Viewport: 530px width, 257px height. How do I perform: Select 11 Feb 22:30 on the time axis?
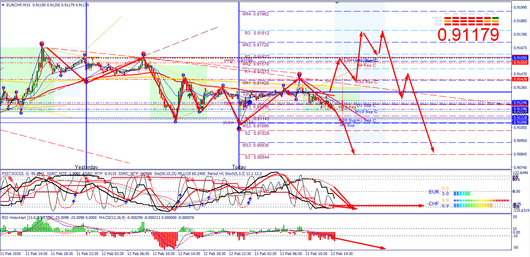point(87,253)
